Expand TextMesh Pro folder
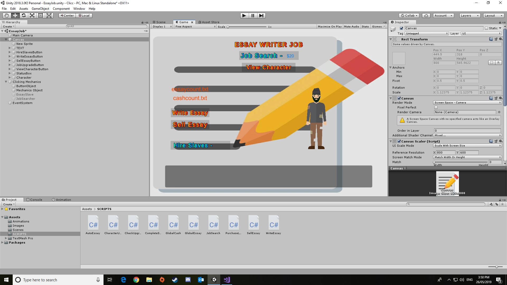 click(6, 238)
